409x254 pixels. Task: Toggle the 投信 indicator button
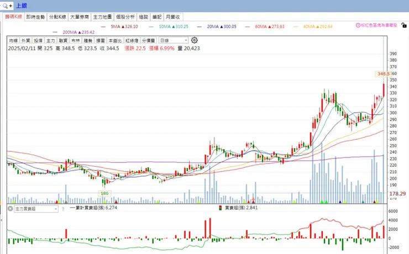point(38,40)
